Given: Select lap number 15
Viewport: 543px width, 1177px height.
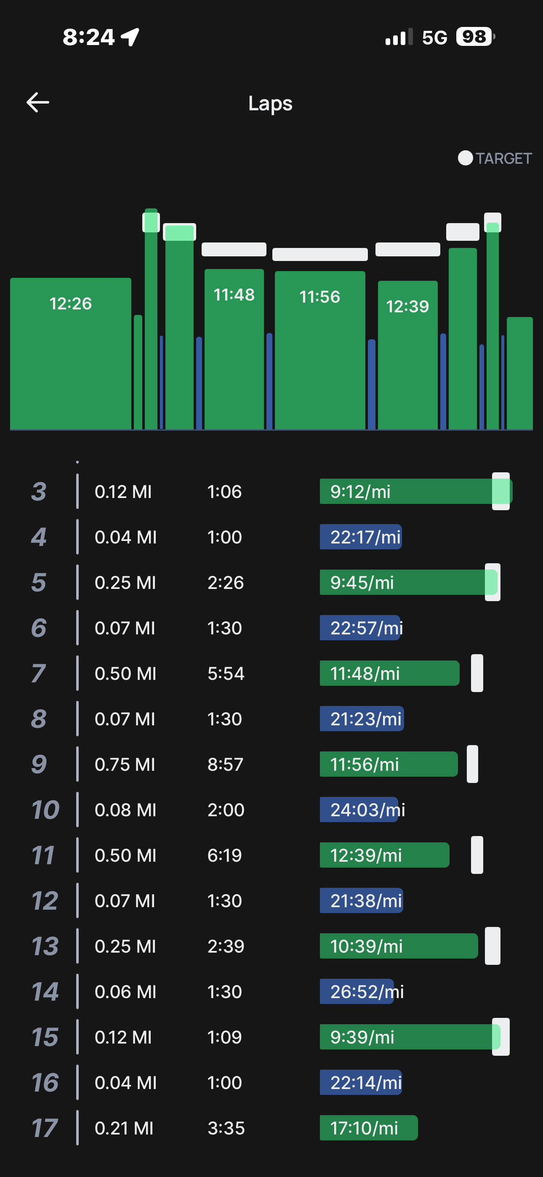Looking at the screenshot, I should pos(45,1037).
